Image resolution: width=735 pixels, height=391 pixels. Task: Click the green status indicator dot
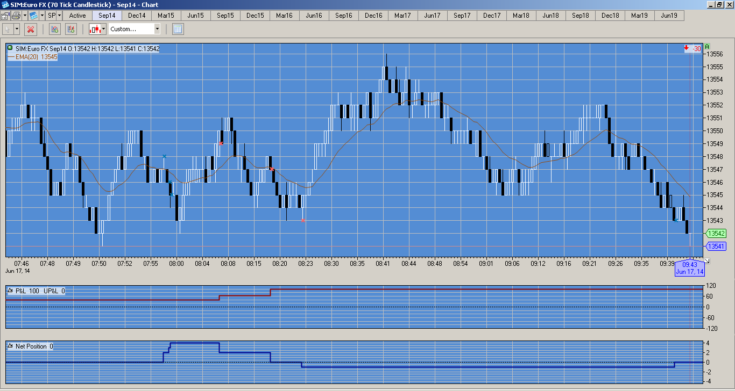pyautogui.click(x=10, y=48)
